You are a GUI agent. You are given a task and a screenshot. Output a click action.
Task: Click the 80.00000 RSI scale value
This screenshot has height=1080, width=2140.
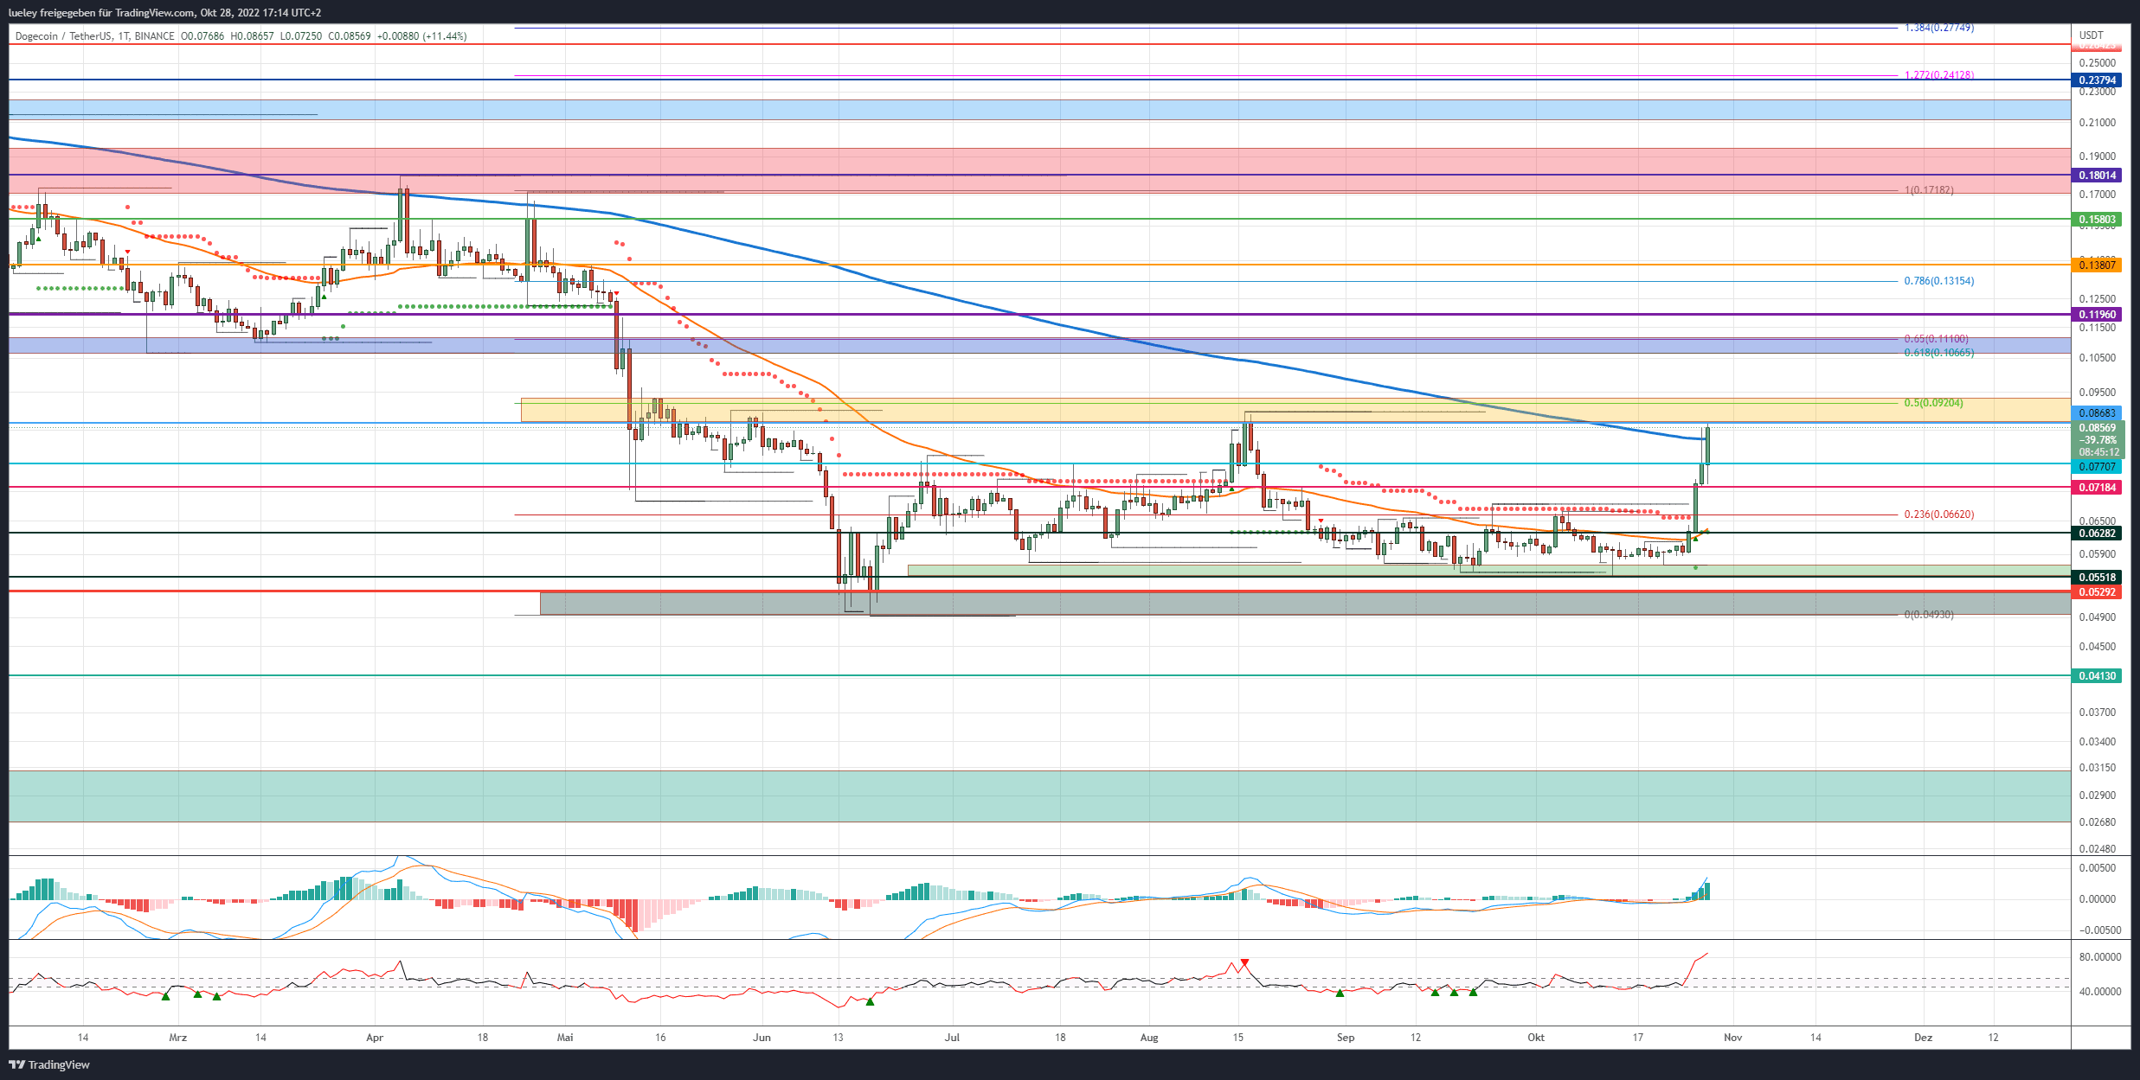pyautogui.click(x=2100, y=957)
